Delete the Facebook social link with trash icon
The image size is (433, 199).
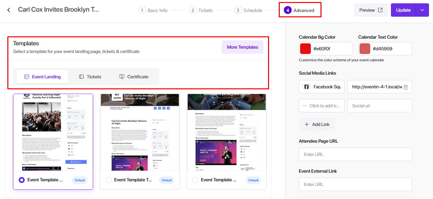tap(406, 87)
